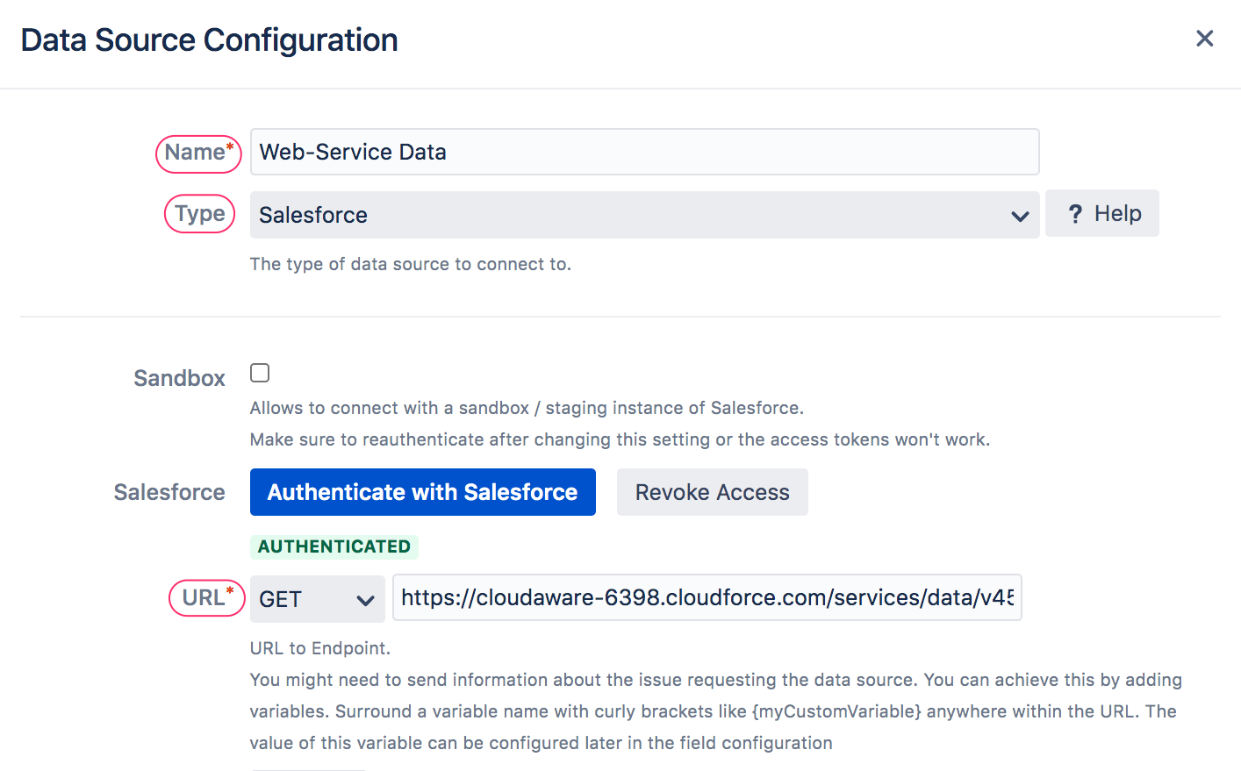Click the URL endpoint input field
Viewport: 1241px width, 771px height.
click(707, 597)
